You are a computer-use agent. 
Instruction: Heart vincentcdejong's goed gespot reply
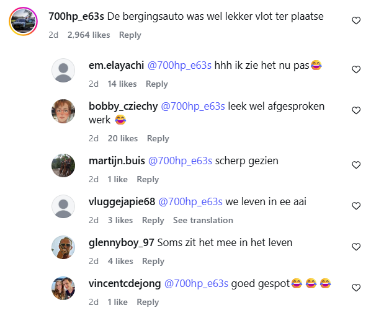[356, 288]
